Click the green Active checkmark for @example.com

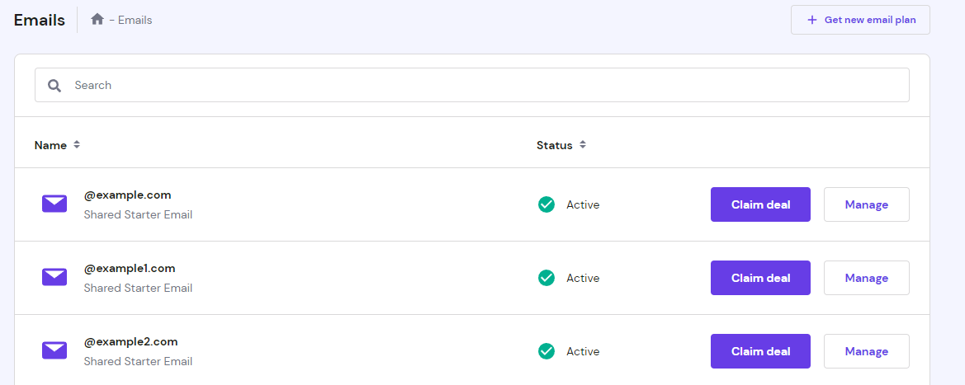(546, 204)
